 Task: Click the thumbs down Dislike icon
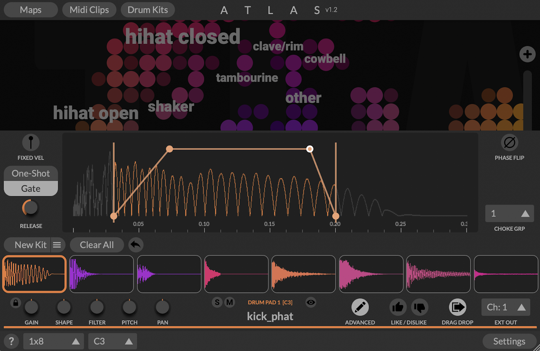coord(420,307)
